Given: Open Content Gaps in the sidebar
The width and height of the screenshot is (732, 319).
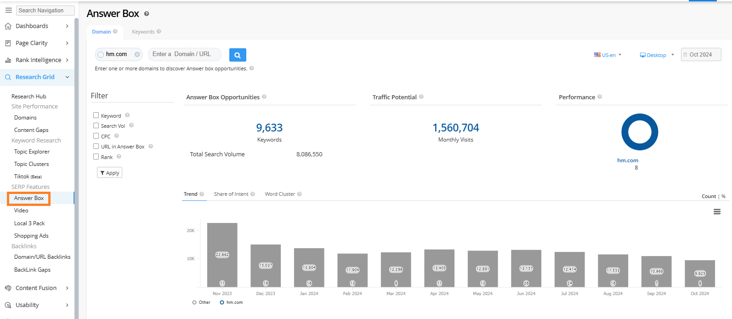Looking at the screenshot, I should [31, 130].
